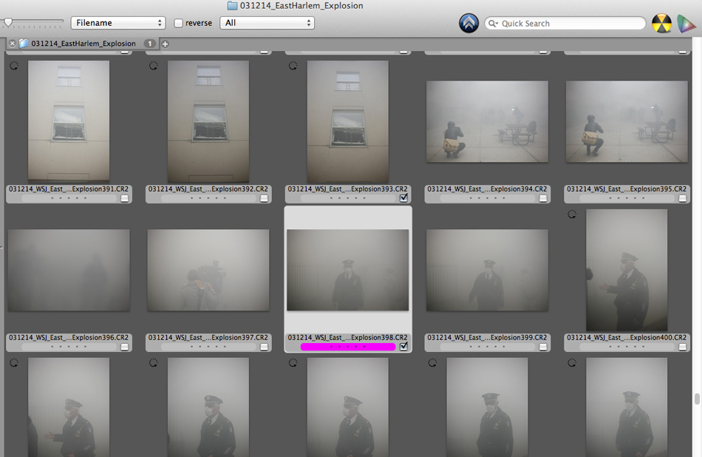Click filename label 031214_WSJ_East_...Explosion394.CR2
Viewport: 702px width, 457px height.
click(487, 189)
